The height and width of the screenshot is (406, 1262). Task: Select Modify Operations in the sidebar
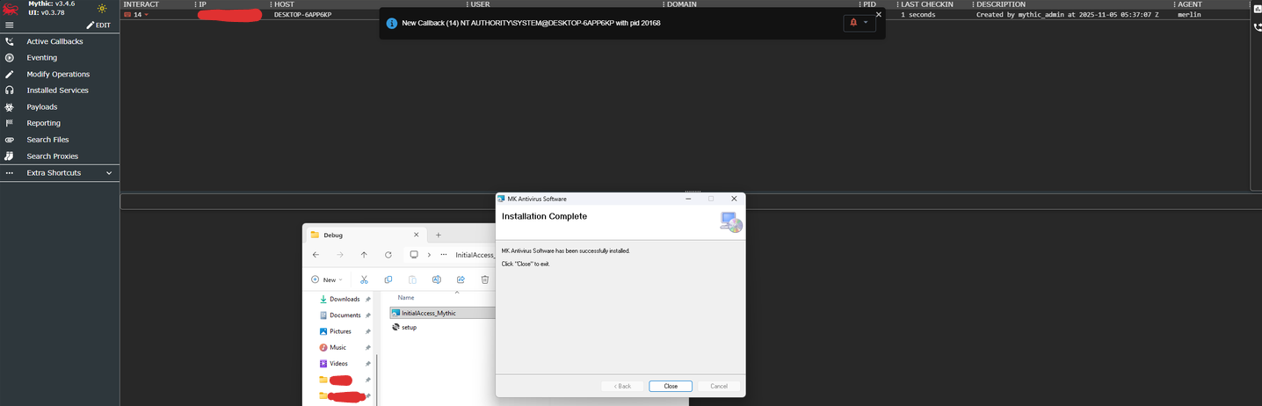[x=58, y=75]
